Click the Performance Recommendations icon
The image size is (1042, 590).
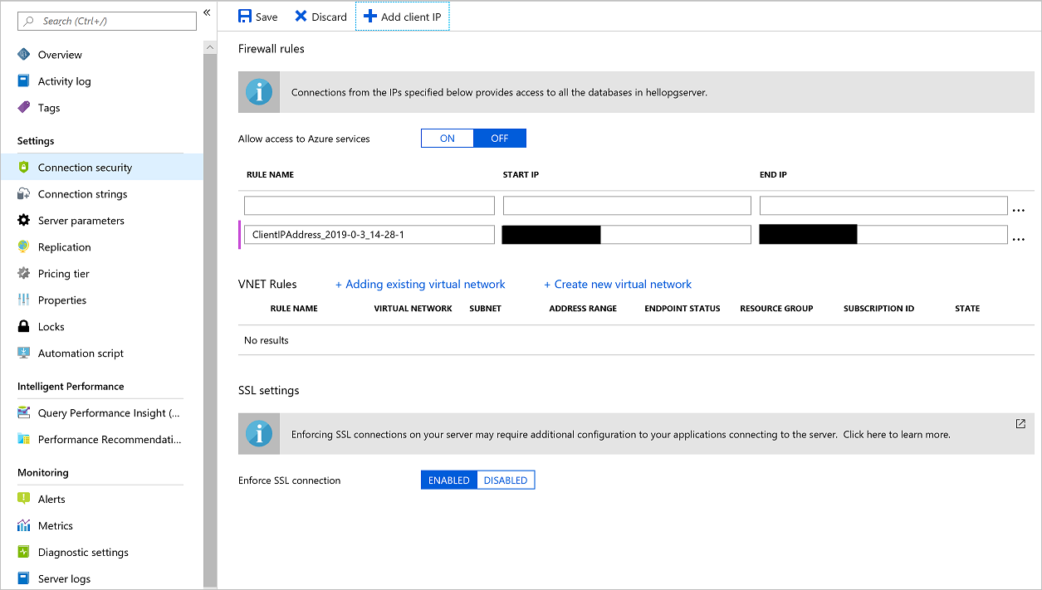pyautogui.click(x=24, y=440)
